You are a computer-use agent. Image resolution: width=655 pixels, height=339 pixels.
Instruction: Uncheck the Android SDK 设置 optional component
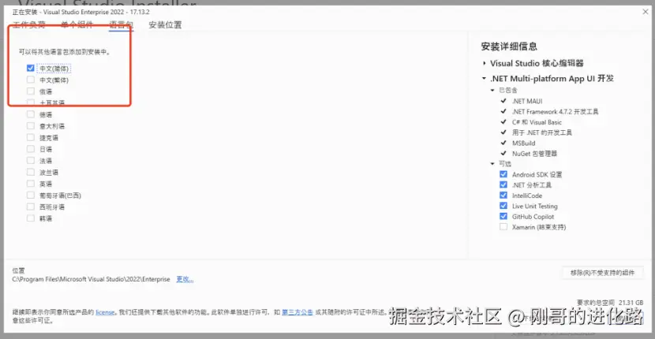click(503, 174)
